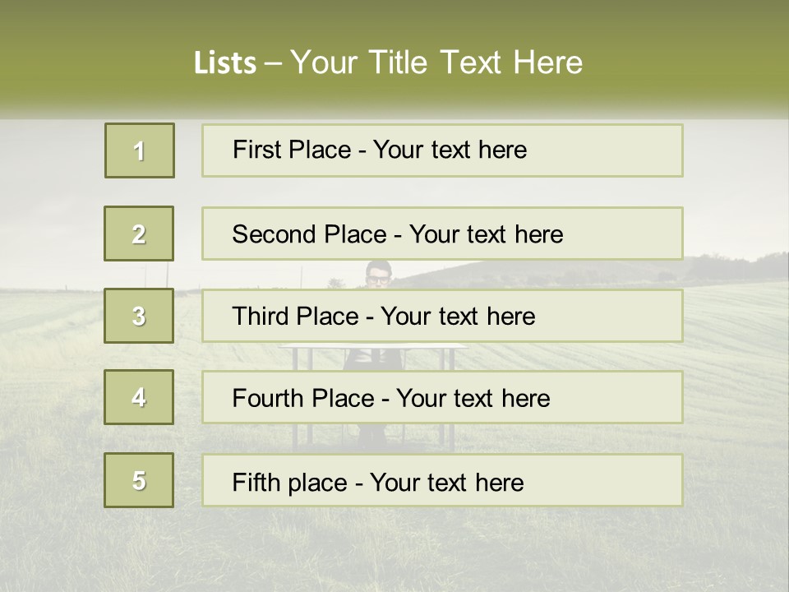The image size is (789, 592).
Task: Click the word Lists in title
Action: pos(225,63)
